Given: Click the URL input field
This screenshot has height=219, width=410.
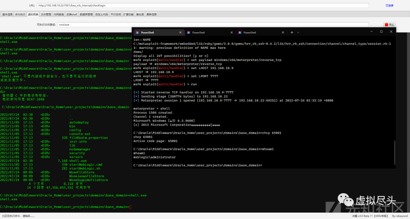Looking at the screenshot, I should [203, 5].
